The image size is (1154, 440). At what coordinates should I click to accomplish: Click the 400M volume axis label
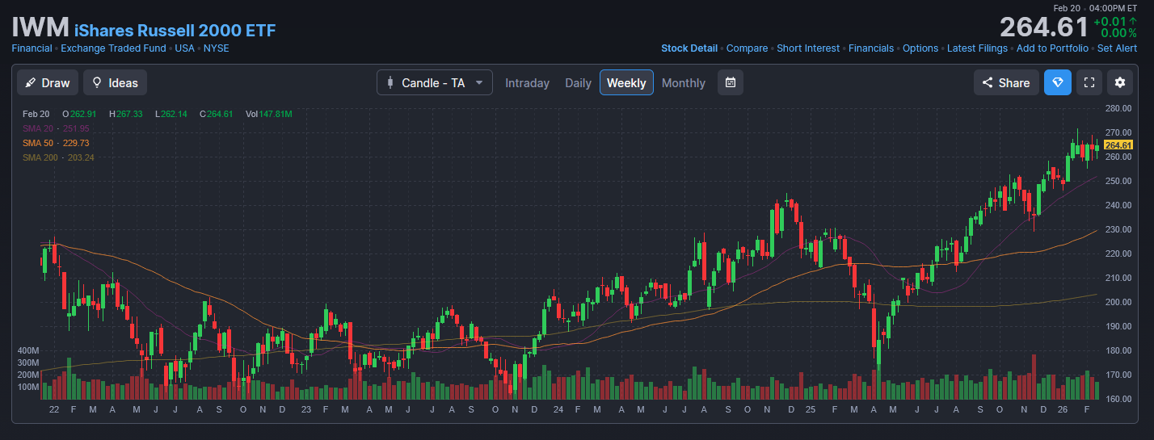[28, 351]
